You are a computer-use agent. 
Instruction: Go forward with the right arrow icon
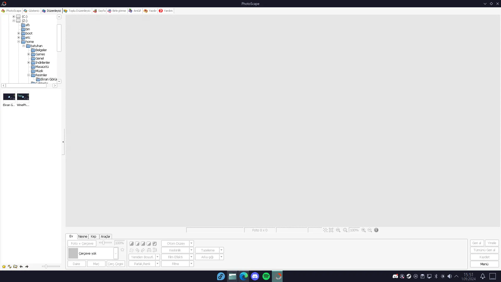[27, 267]
